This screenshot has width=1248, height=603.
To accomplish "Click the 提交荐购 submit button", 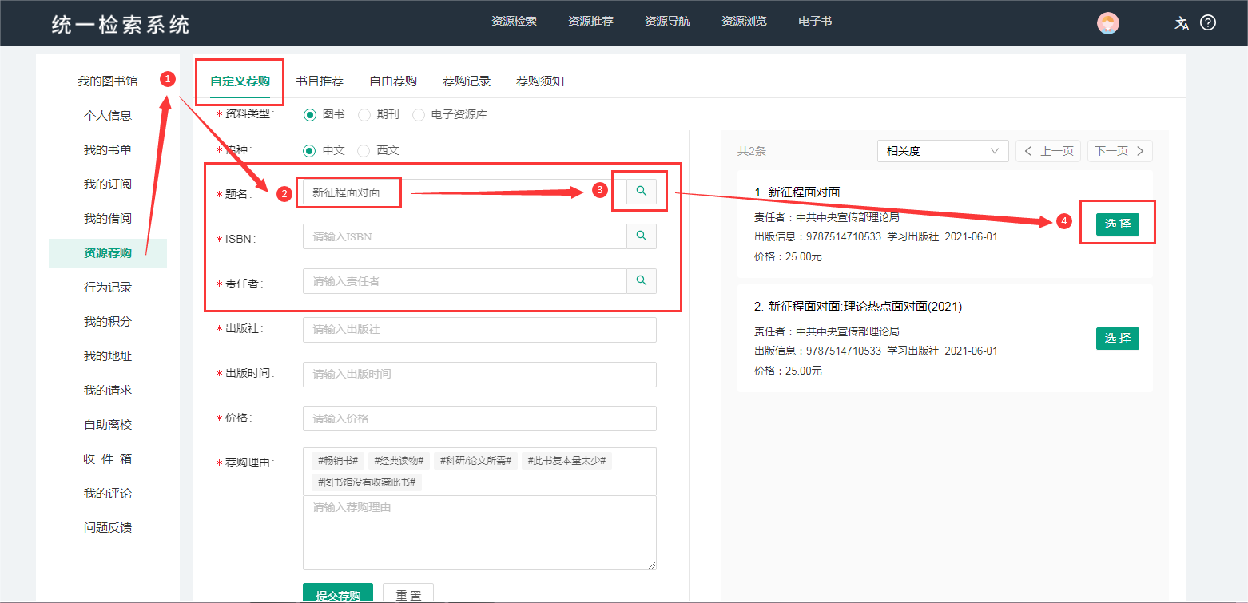I will (x=338, y=593).
